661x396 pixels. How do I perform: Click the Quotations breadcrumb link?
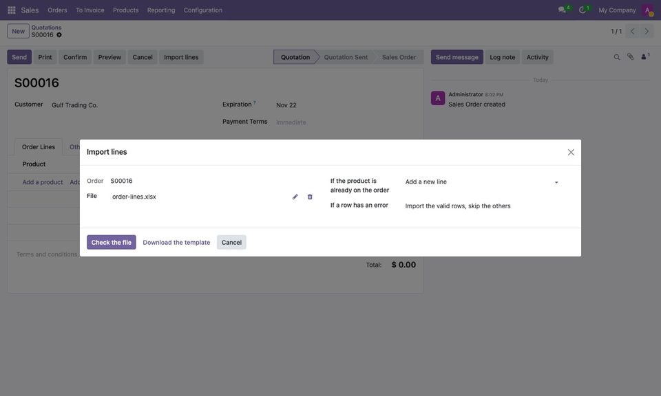tap(46, 27)
